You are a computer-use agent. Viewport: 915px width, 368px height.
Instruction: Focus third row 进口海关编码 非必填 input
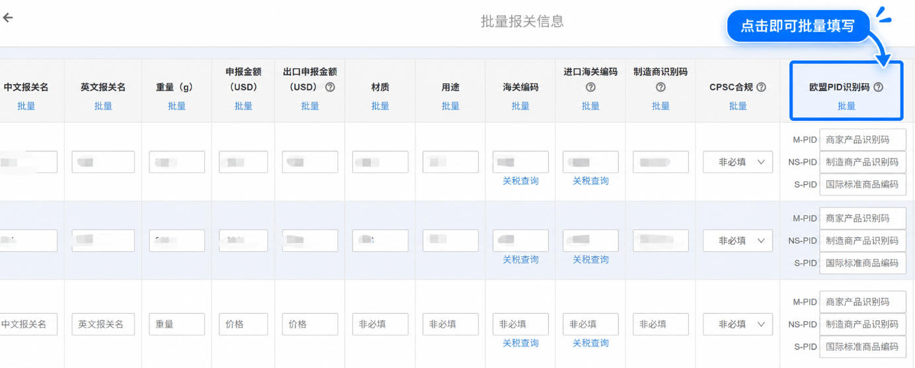pyautogui.click(x=590, y=324)
